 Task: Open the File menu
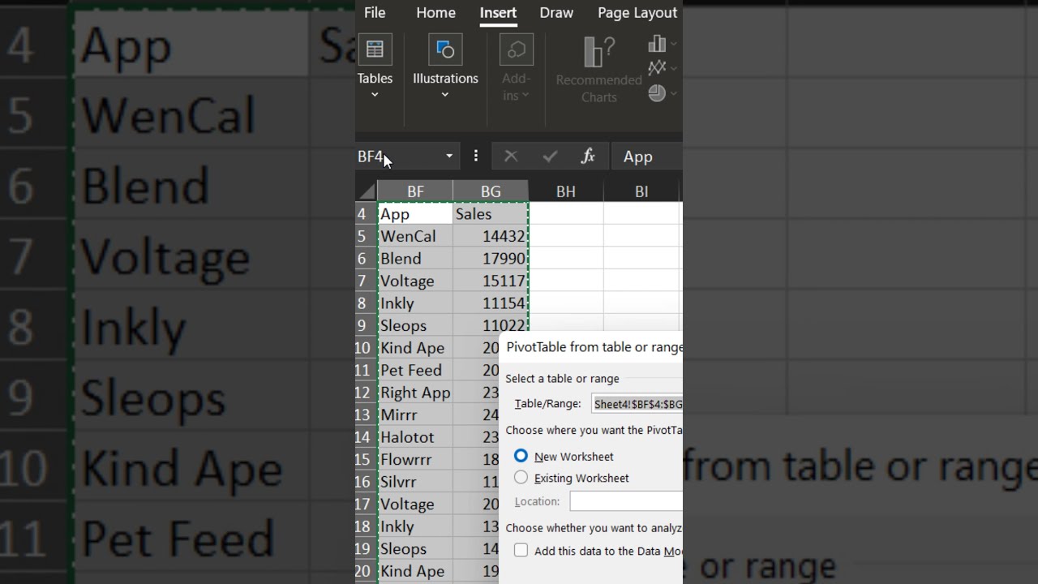375,13
